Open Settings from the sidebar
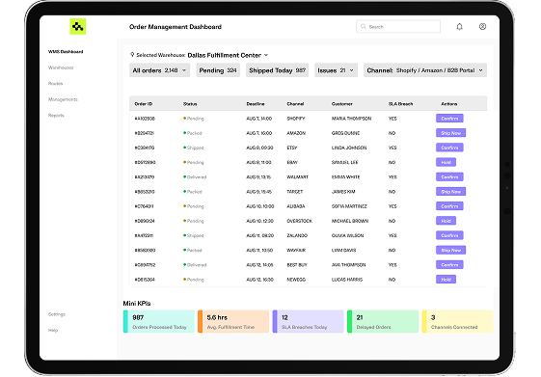 tap(57, 314)
